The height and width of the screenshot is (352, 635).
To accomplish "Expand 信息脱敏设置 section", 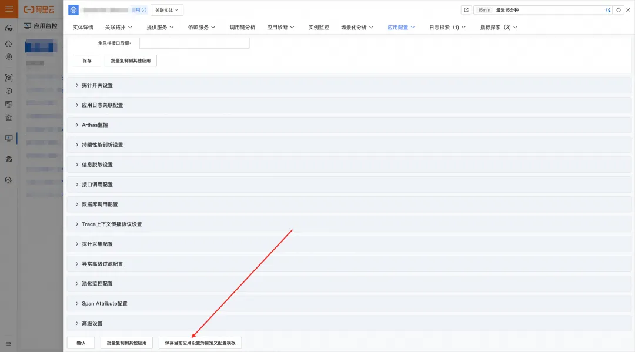I will click(349, 165).
